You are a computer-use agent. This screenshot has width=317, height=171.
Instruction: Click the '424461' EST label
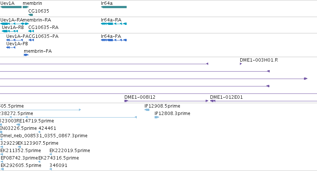pos(47,128)
